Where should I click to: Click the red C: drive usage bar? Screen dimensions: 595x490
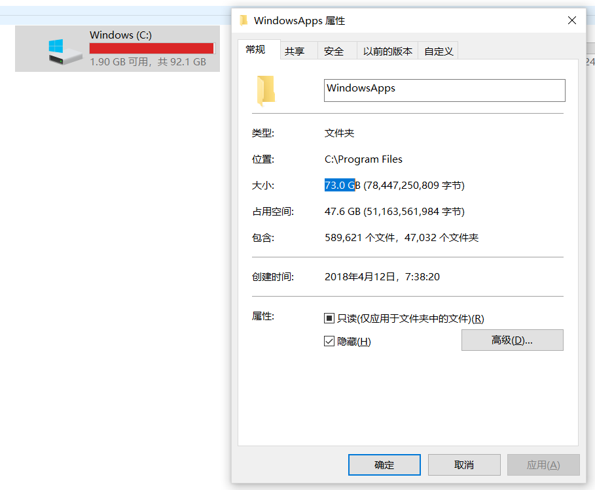(x=153, y=48)
